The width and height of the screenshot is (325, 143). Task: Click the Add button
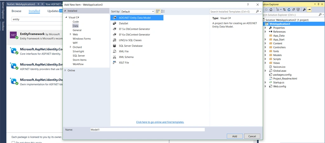coord(235,136)
